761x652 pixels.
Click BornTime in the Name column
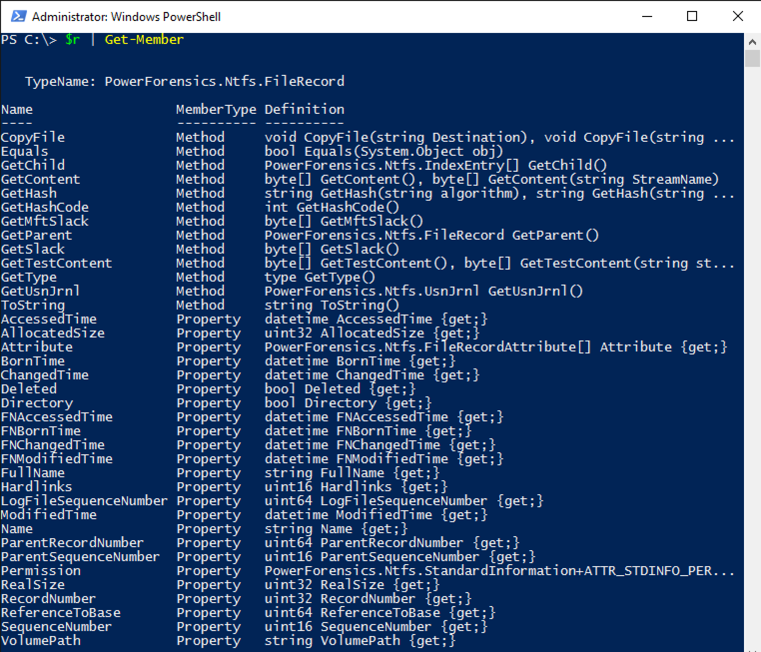[33, 361]
